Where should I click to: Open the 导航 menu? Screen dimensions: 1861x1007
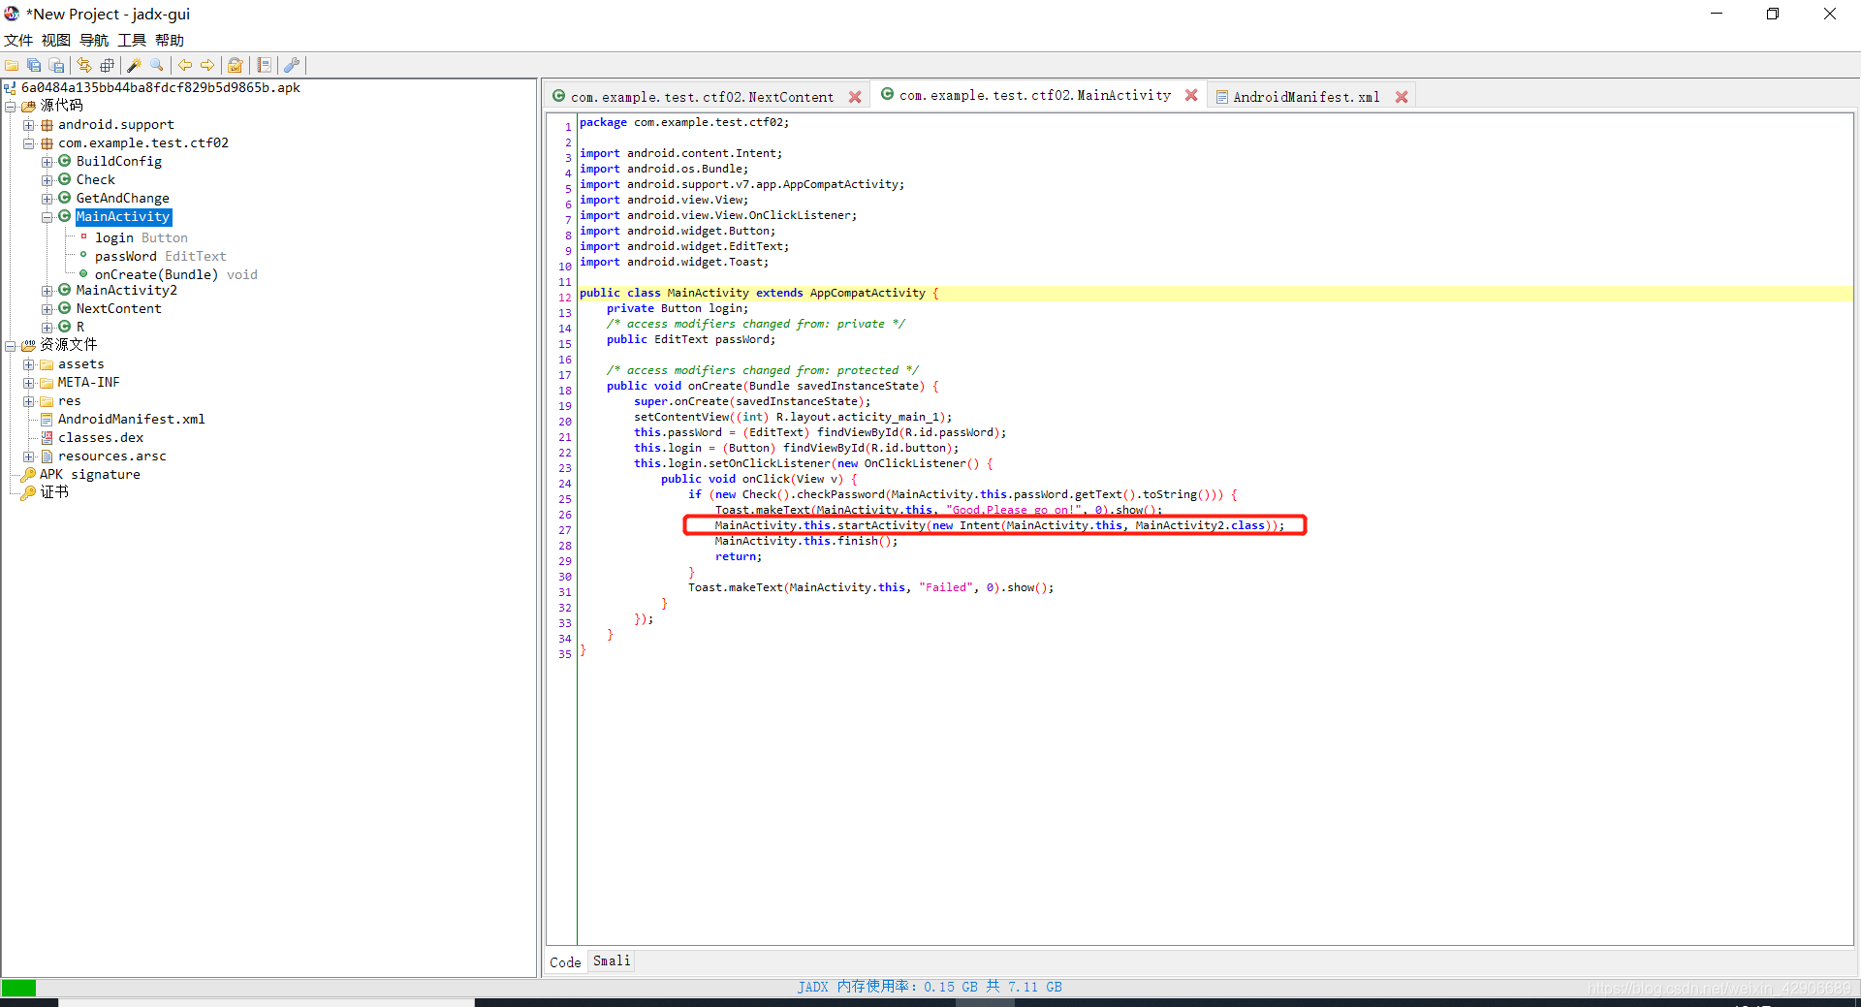click(94, 40)
